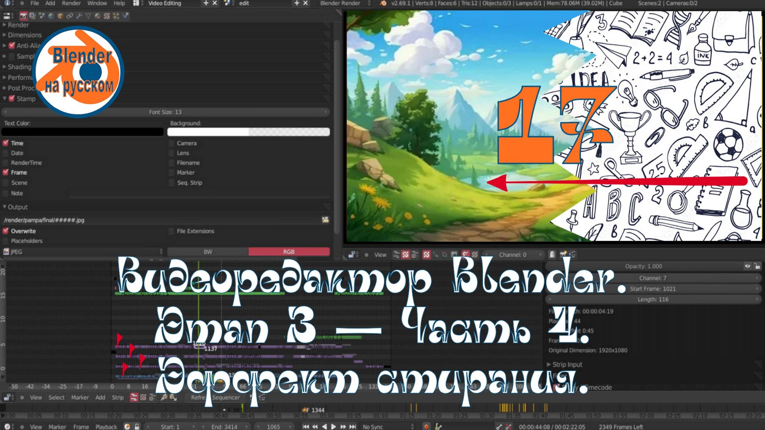Viewport: 765px width, 430px height.
Task: Click the black Text Color swatch
Action: point(83,132)
